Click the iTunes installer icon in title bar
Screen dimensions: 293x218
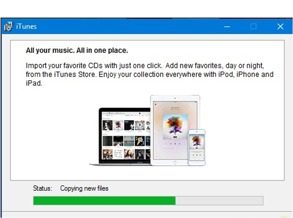(8, 26)
